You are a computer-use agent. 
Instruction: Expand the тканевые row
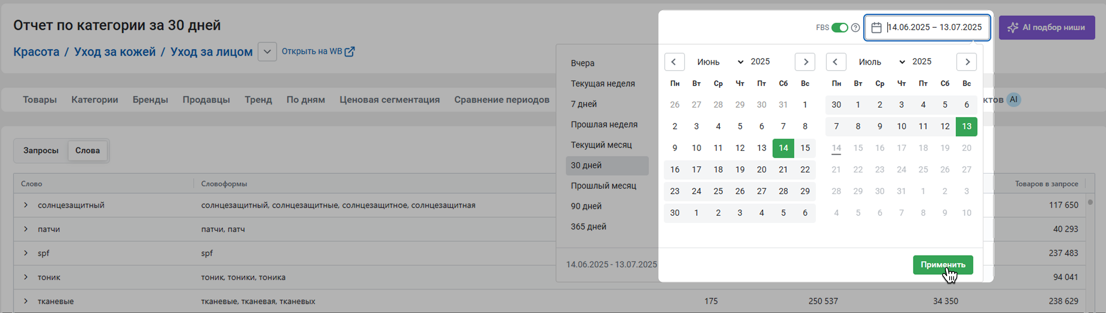click(x=26, y=301)
